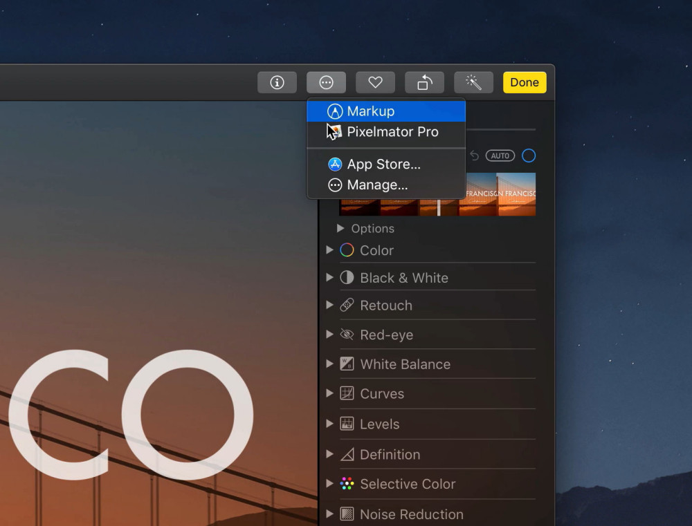Click the yellow Done button
This screenshot has width=692, height=526.
click(x=525, y=82)
